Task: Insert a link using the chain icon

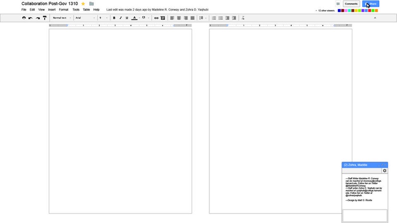Action: pos(156,18)
